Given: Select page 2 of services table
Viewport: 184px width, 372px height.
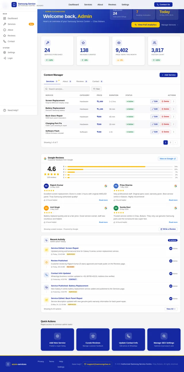Looking at the screenshot, I should pyautogui.click(x=170, y=142).
